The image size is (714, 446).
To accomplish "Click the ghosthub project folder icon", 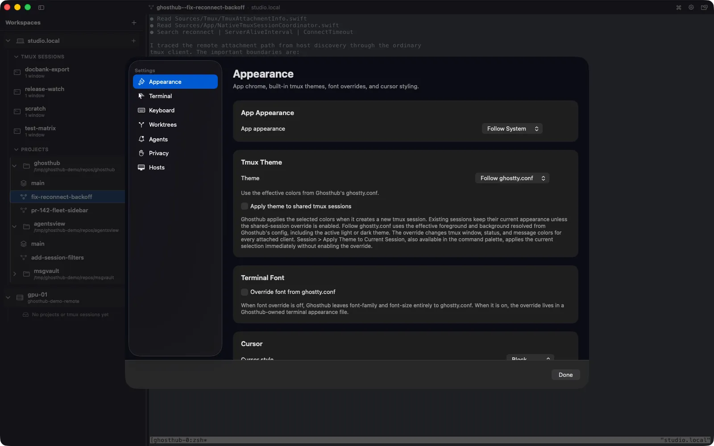I will (x=26, y=166).
